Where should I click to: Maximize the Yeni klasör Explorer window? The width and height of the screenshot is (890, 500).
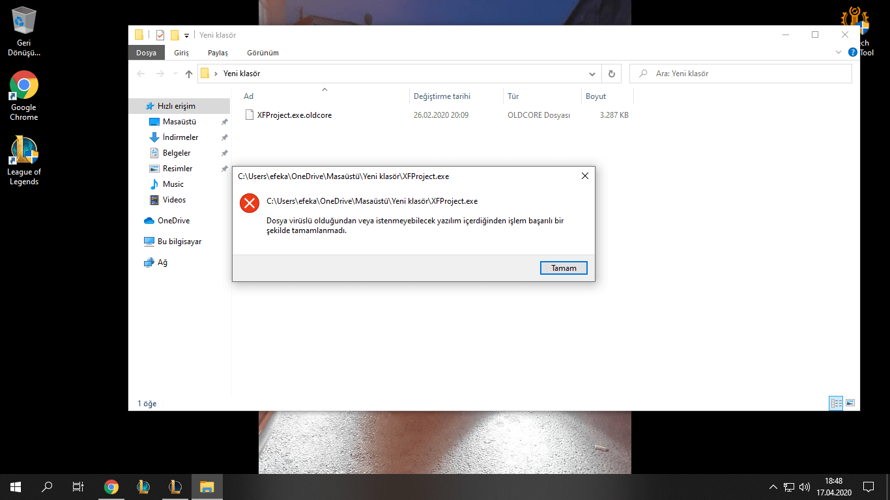tap(815, 35)
